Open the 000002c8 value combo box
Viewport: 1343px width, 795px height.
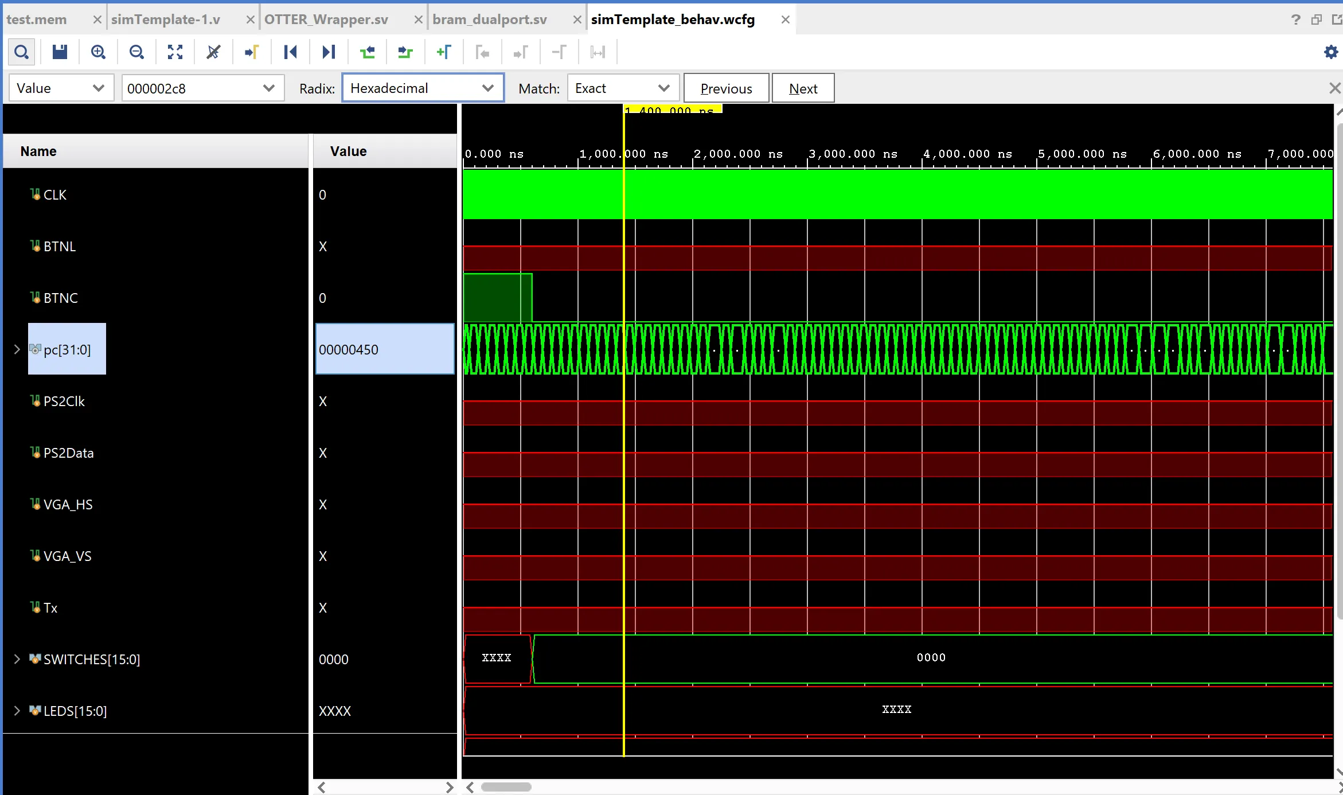[x=203, y=88]
